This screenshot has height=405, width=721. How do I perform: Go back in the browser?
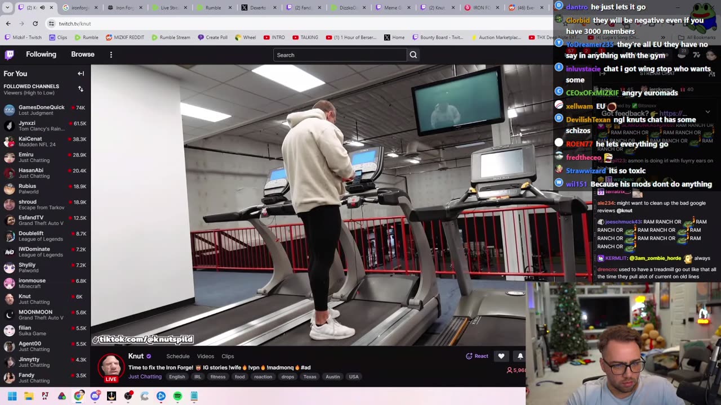point(8,24)
